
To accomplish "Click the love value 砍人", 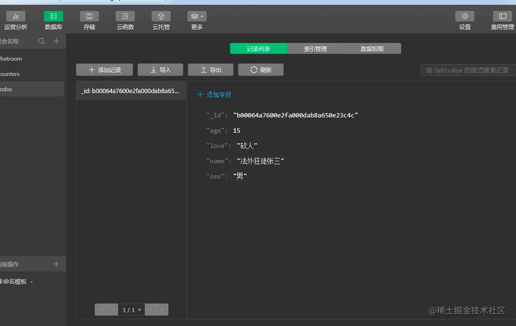I will pos(247,146).
